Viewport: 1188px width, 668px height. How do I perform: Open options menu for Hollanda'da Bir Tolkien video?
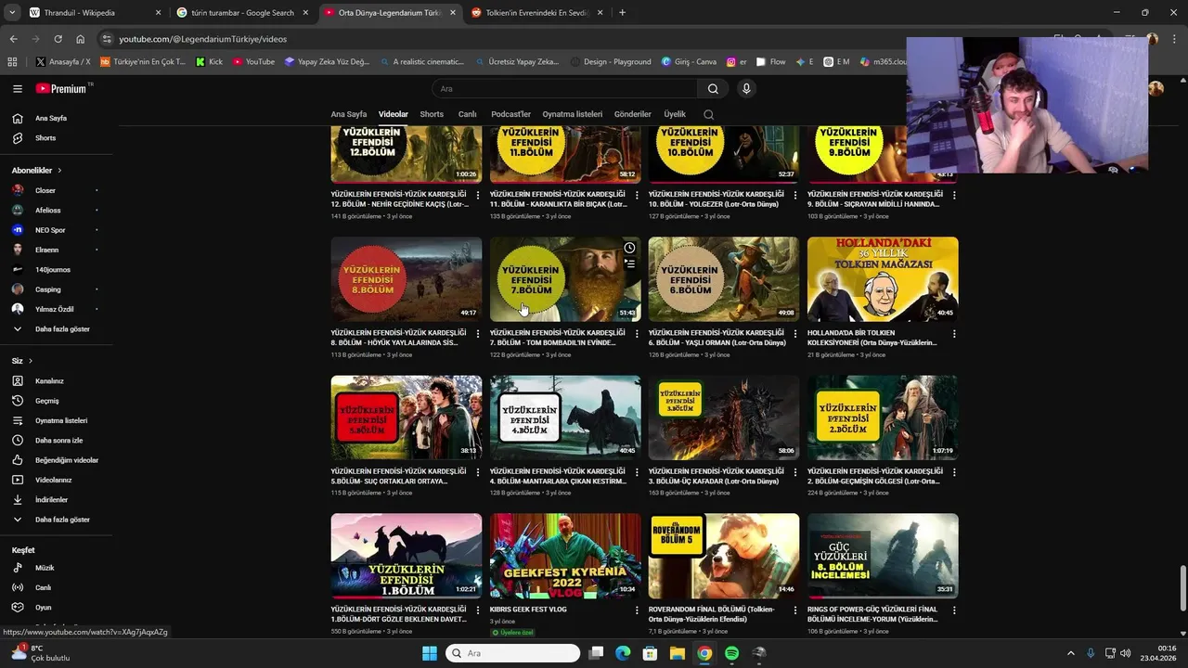(954, 334)
